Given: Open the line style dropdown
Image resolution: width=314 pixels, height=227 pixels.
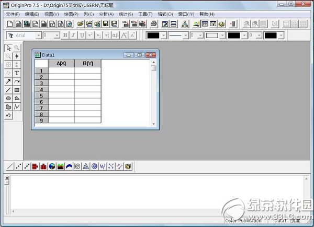Looking at the screenshot, I should pos(186,35).
